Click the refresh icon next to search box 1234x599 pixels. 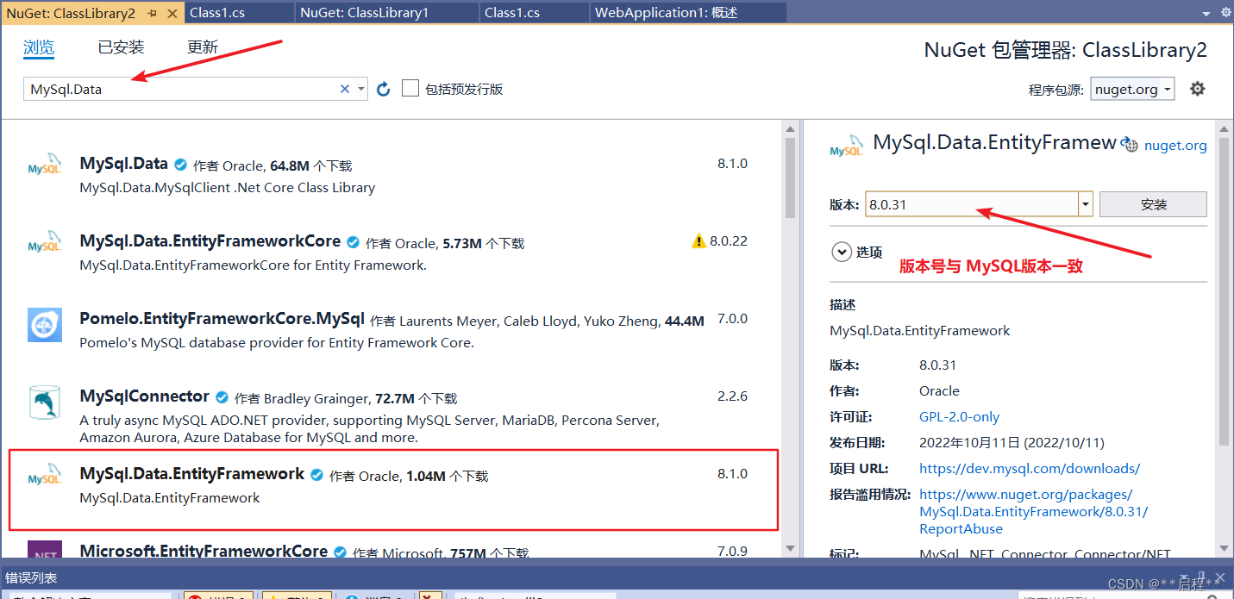(383, 88)
